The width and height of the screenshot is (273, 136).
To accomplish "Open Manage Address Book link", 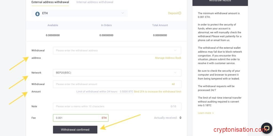I will click(x=168, y=58).
